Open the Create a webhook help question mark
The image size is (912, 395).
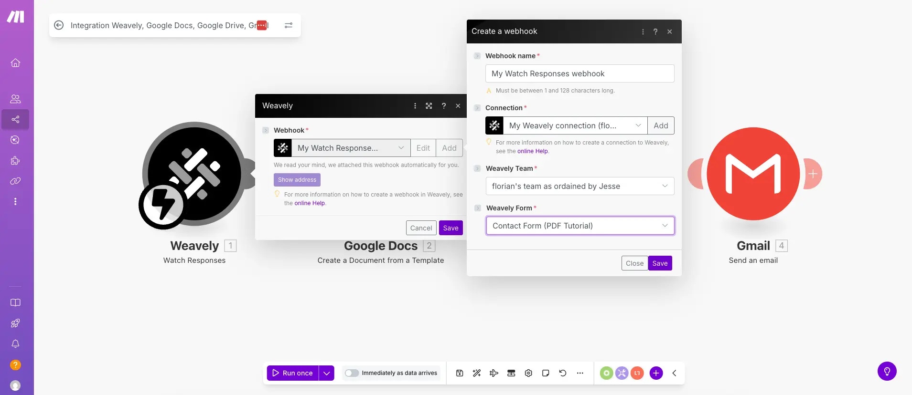[x=655, y=31]
